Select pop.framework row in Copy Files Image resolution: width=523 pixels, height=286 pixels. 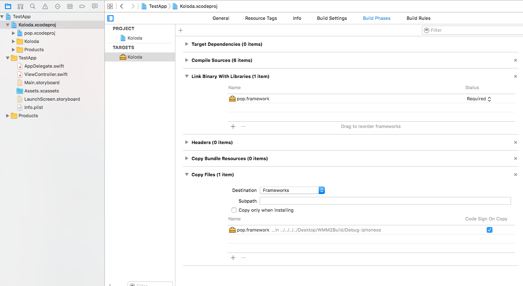point(371,230)
